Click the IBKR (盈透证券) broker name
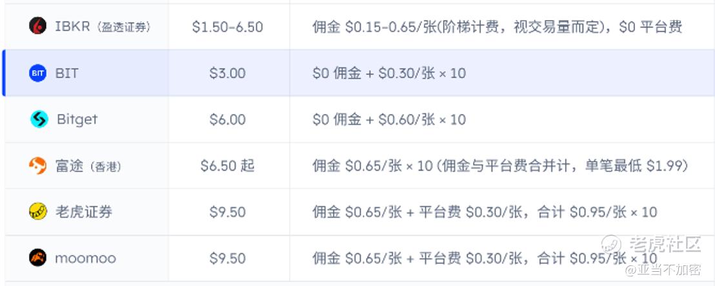The width and height of the screenshot is (715, 286). 103,26
